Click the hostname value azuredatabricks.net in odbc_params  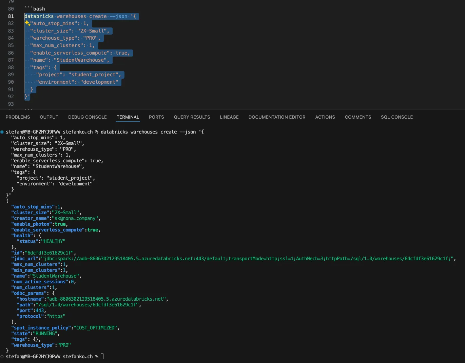click(106, 299)
